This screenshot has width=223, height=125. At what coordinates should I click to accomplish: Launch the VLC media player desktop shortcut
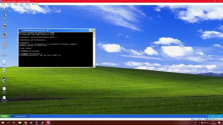point(5,45)
